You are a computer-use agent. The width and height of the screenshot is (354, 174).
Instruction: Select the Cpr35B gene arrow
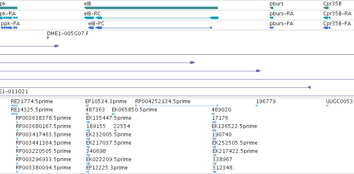click(326, 8)
